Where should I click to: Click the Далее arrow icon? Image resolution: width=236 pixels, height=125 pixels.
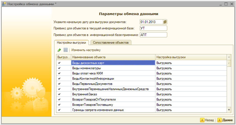click(x=219, y=120)
